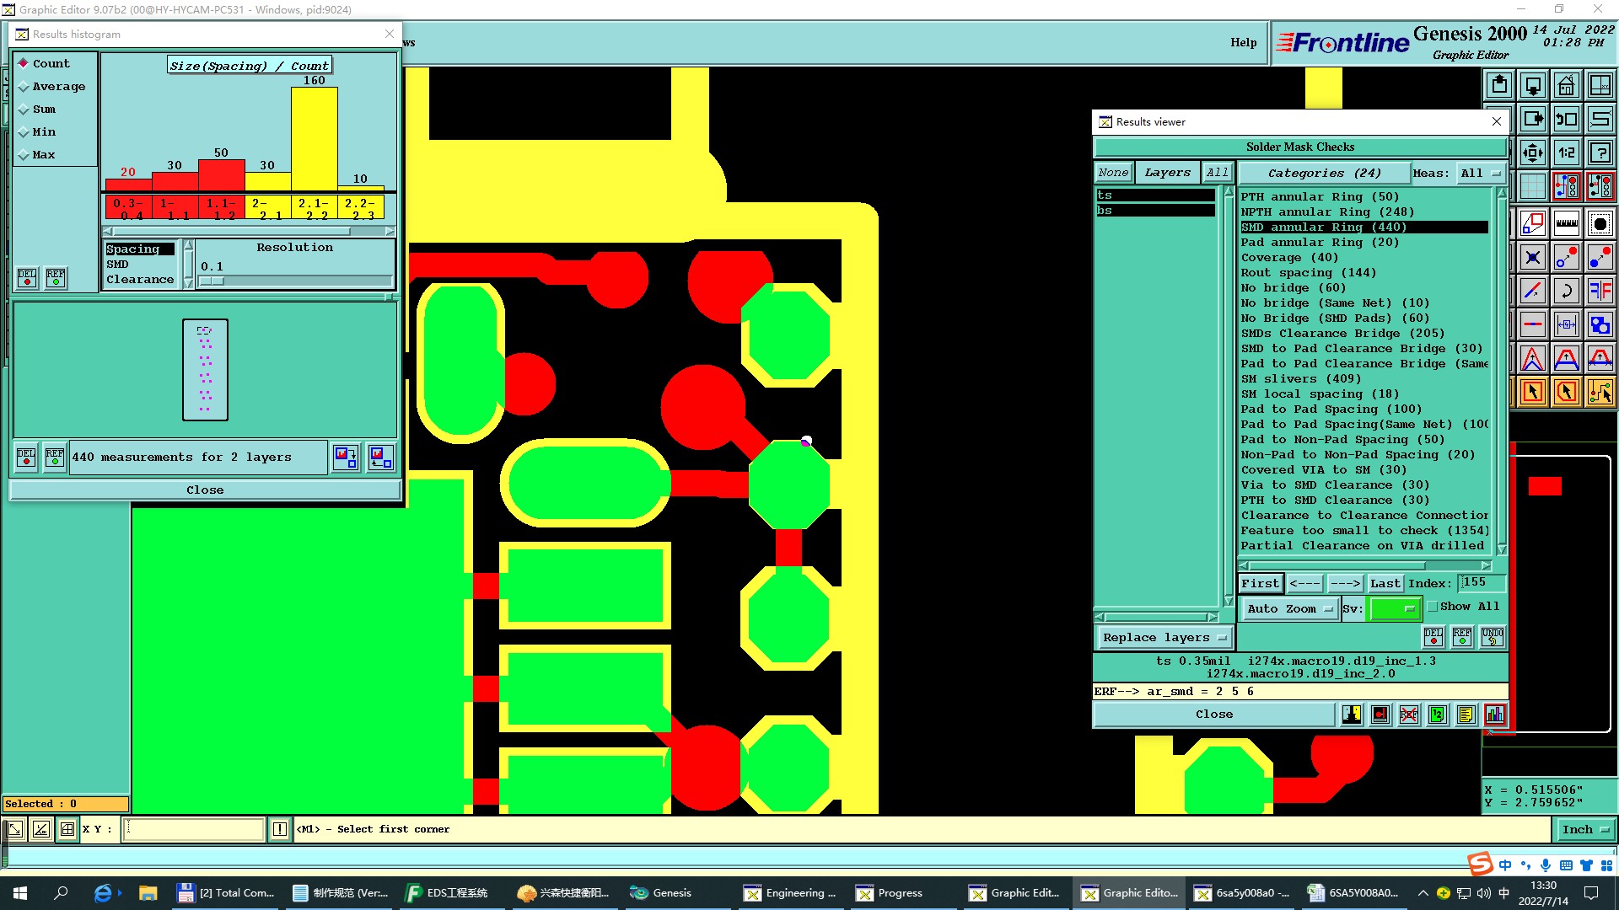Viewport: 1619px width, 910px height.
Task: Open the Inch units dropdown
Action: pyautogui.click(x=1585, y=830)
